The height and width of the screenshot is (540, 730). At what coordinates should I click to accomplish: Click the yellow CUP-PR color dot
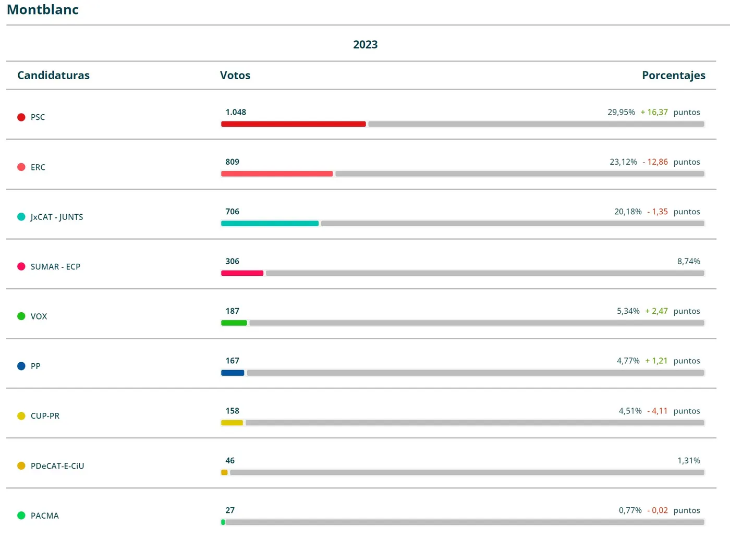tap(21, 416)
